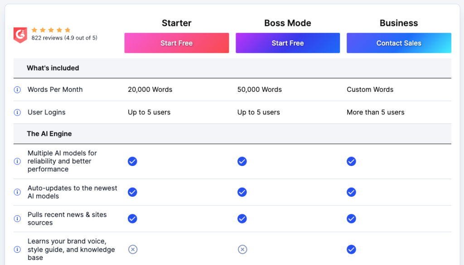Select the Business plan heading
The height and width of the screenshot is (265, 464).
(399, 23)
